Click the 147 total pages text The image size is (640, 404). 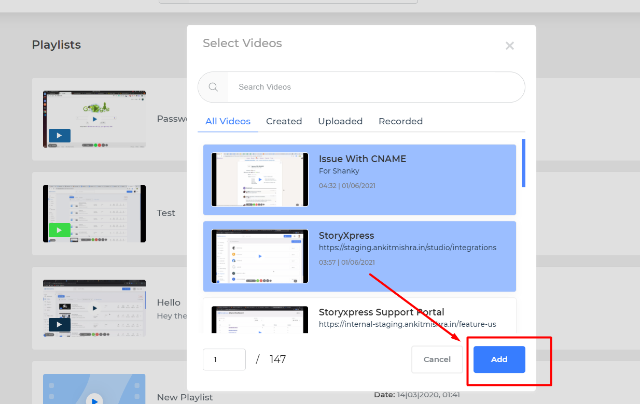click(x=277, y=359)
